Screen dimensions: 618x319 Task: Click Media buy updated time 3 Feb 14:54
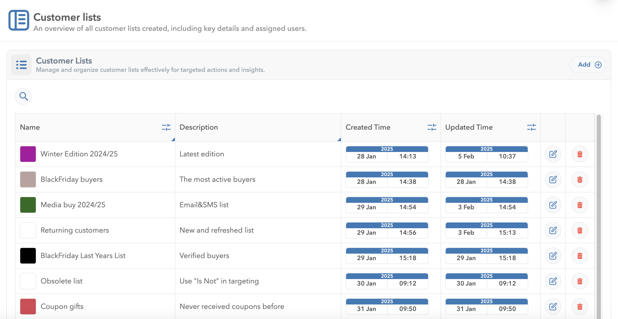coord(486,205)
